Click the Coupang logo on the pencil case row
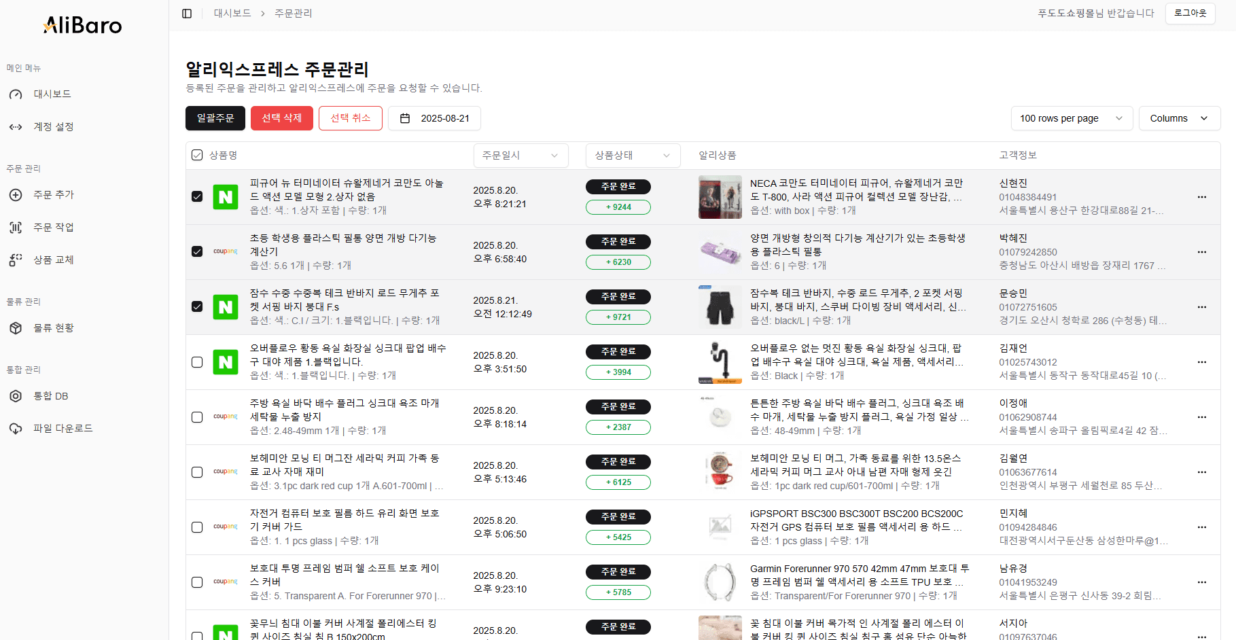The width and height of the screenshot is (1236, 640). pos(226,251)
